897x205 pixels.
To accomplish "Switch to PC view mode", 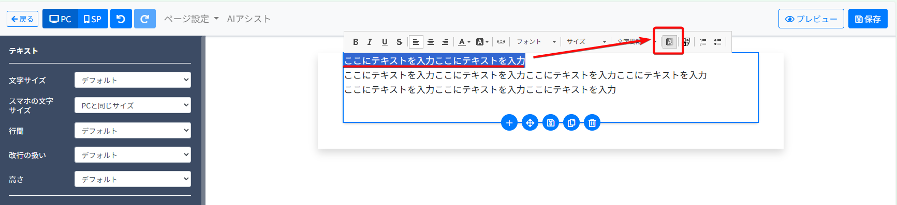I will click(x=60, y=19).
